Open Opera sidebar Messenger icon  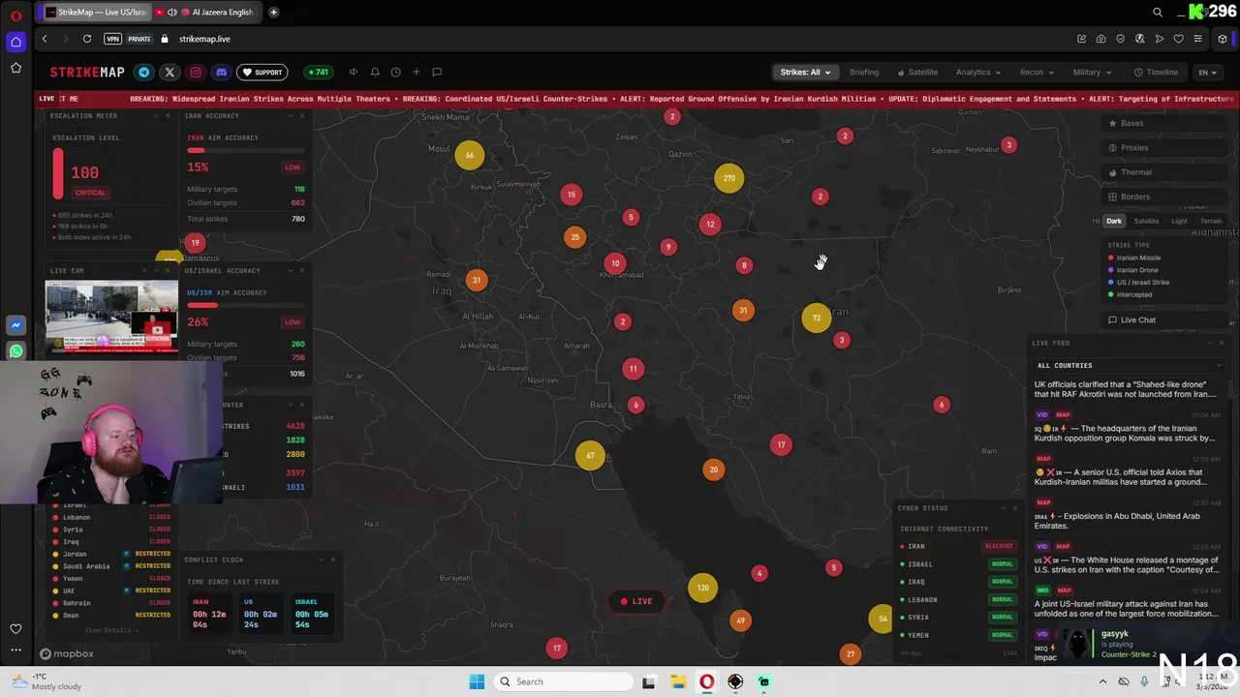(15, 325)
